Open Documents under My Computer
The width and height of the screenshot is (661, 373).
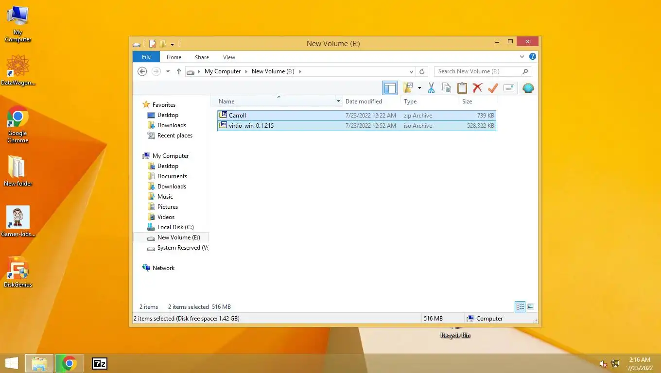pyautogui.click(x=172, y=176)
